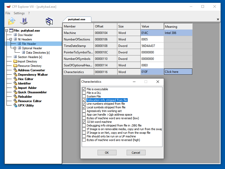Screen dimensions: 225x169
Task: Click the Optional Header node icon
Action: (19, 48)
